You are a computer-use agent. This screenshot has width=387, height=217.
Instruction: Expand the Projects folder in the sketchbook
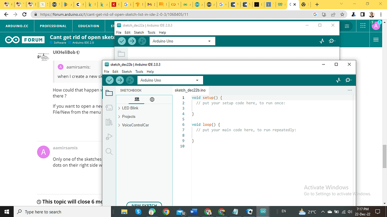pyautogui.click(x=128, y=116)
